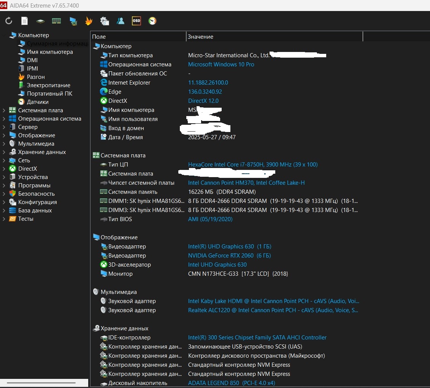Open the settings checklist gear icon

pyautogui.click(x=105, y=21)
